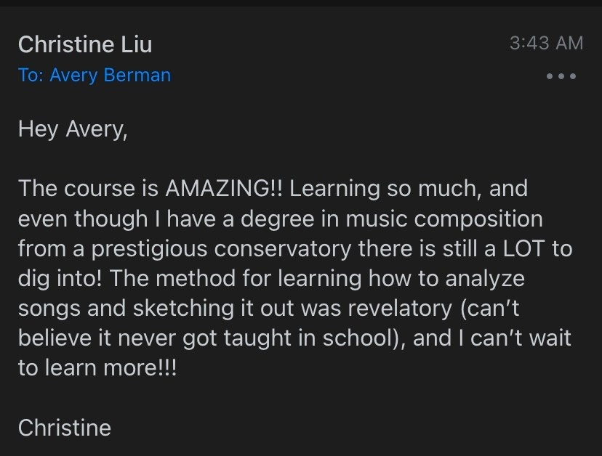Click the Christine signature at bottom
The height and width of the screenshot is (456, 602).
click(x=65, y=428)
